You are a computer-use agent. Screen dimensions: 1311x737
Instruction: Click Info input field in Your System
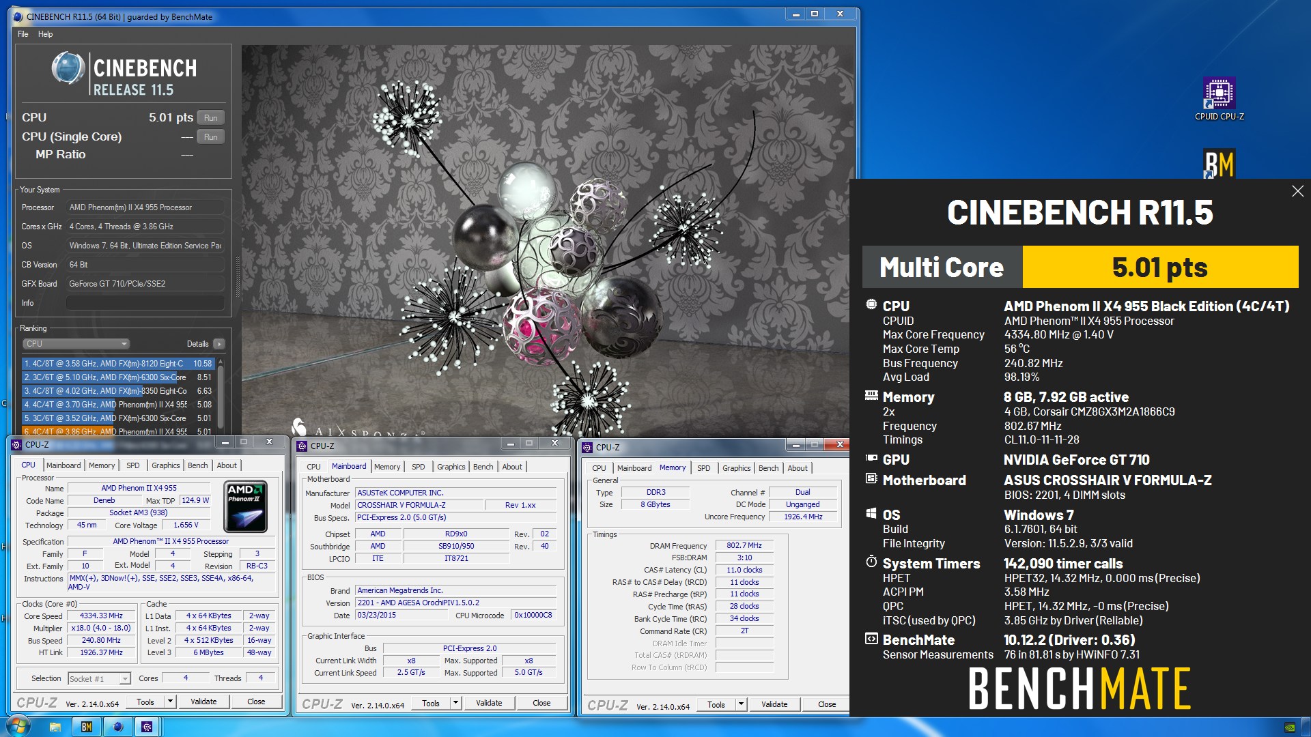point(145,303)
